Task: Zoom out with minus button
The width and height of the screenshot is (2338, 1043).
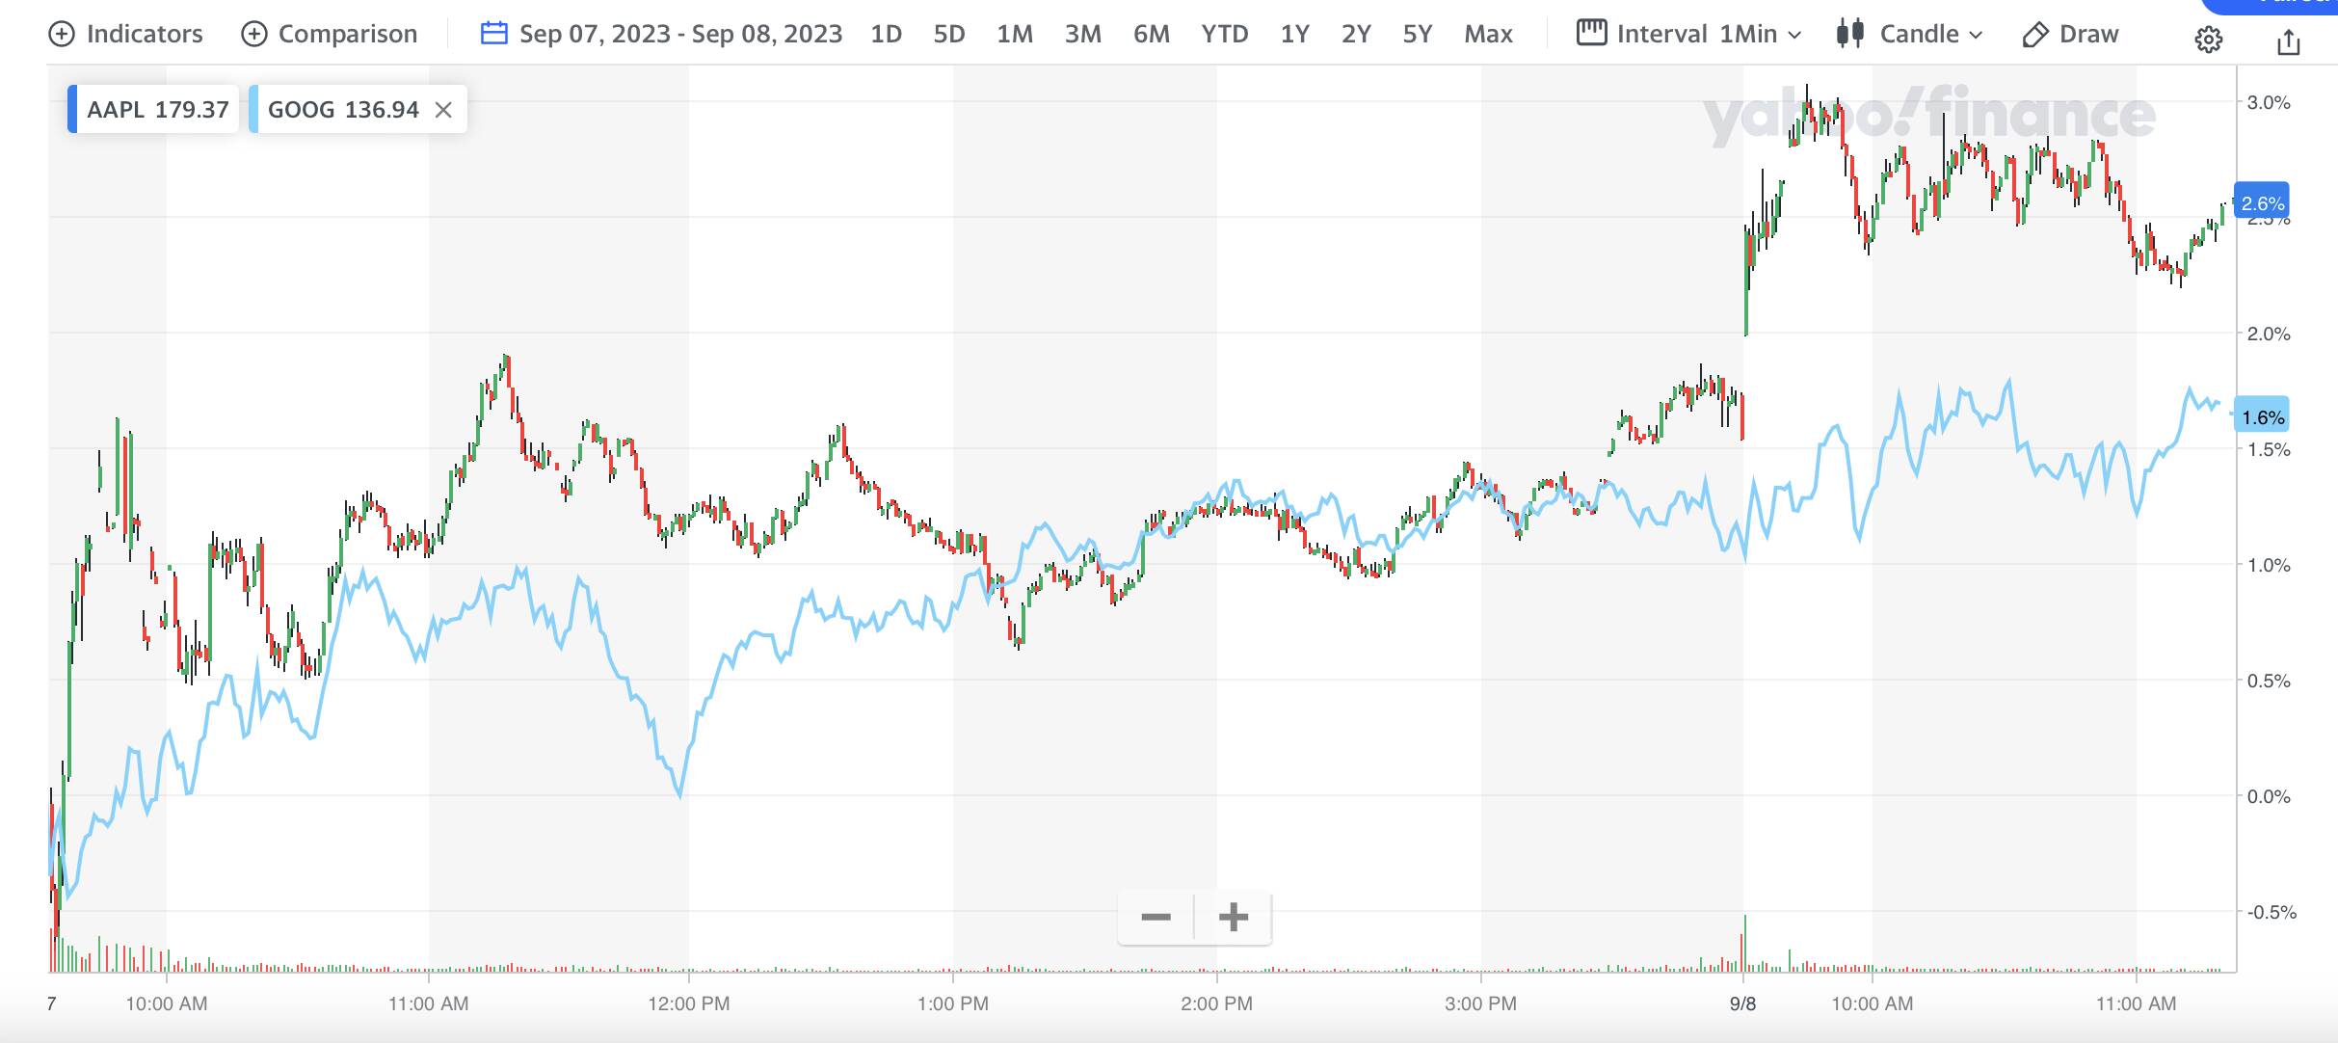Action: pyautogui.click(x=1156, y=917)
